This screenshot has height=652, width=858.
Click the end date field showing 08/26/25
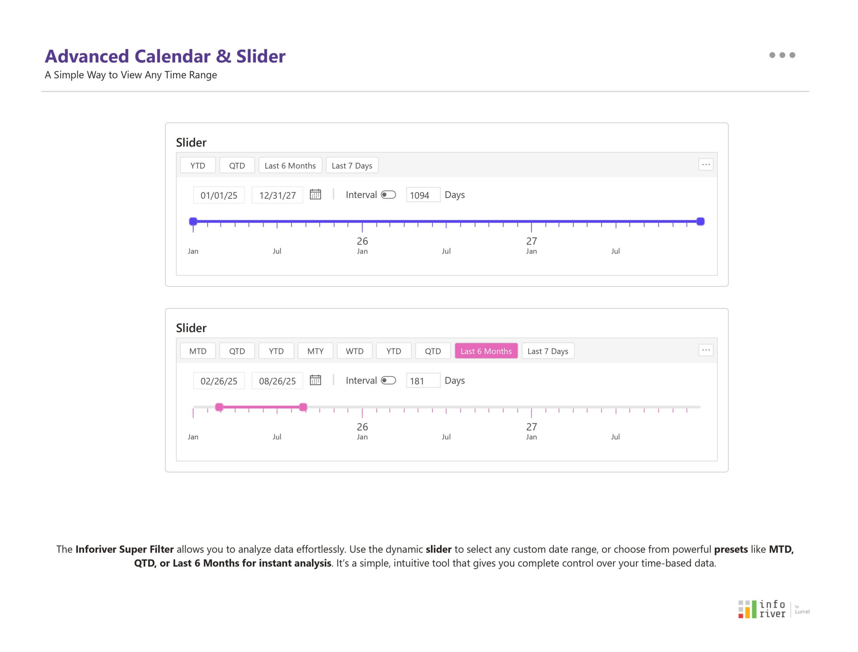pos(277,380)
